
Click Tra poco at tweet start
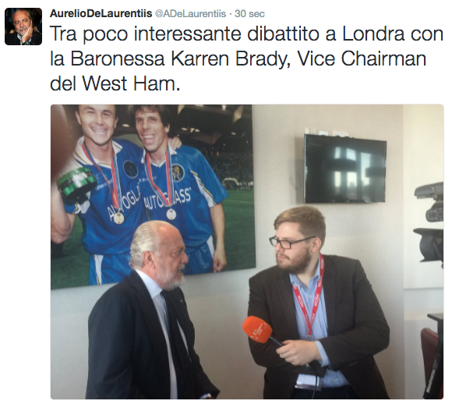coord(89,34)
